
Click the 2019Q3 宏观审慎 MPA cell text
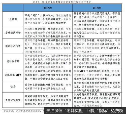click(x=48, y=75)
